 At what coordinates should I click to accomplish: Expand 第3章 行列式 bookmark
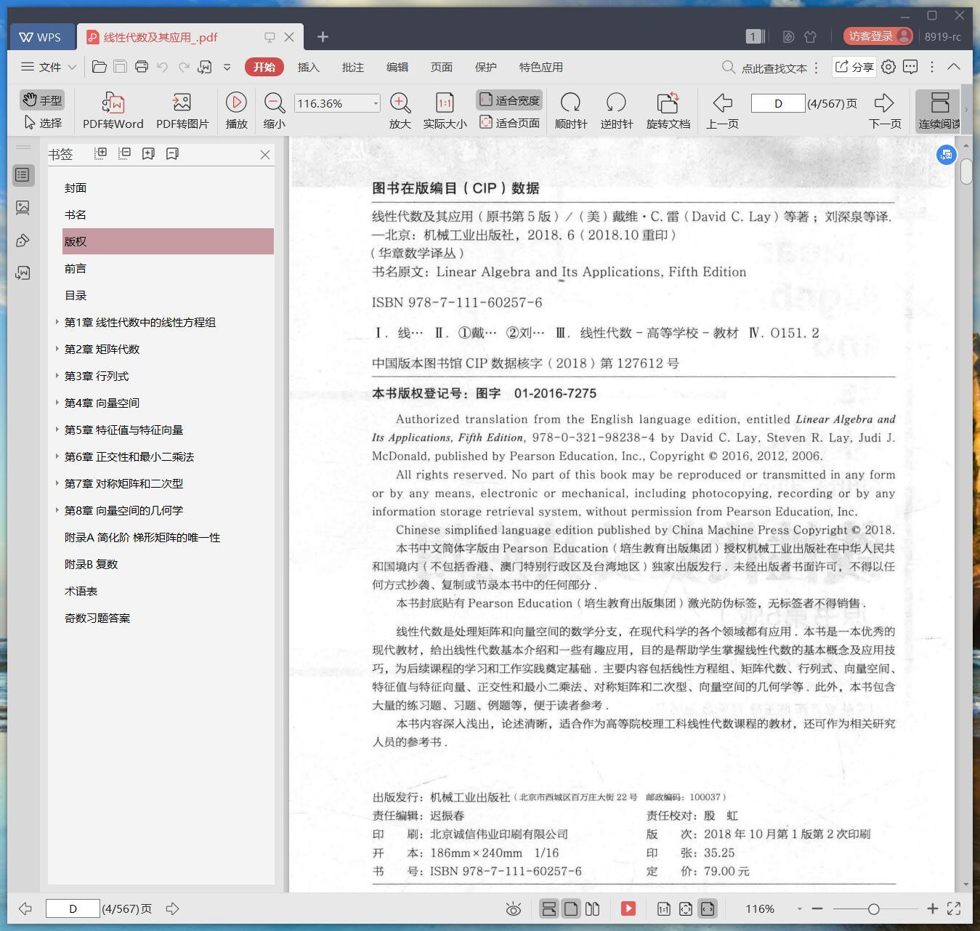pos(57,375)
